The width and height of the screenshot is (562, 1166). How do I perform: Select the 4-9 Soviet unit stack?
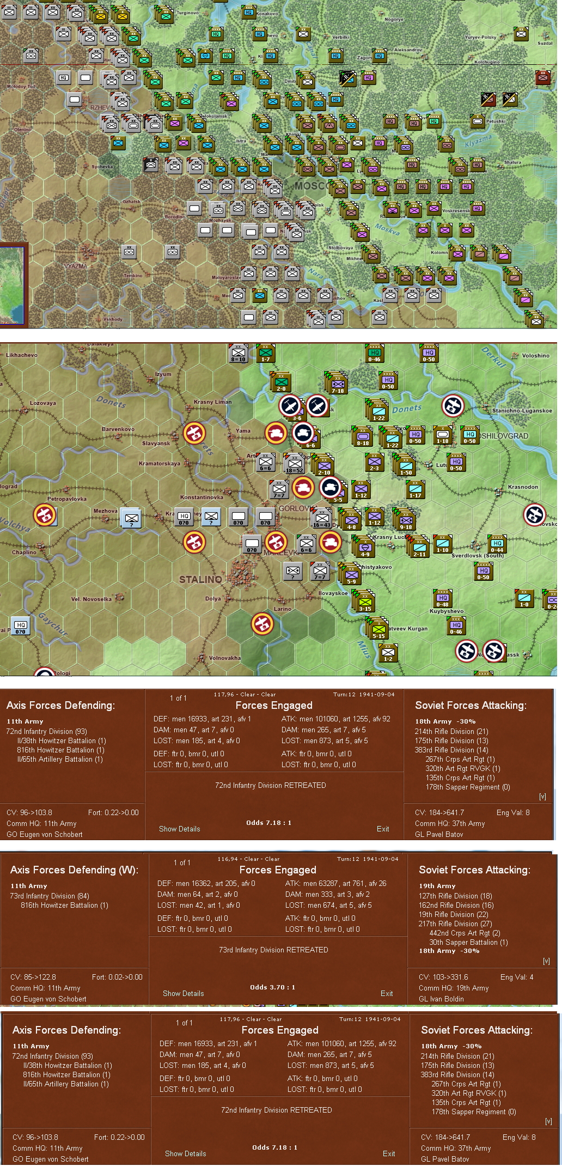(x=364, y=546)
